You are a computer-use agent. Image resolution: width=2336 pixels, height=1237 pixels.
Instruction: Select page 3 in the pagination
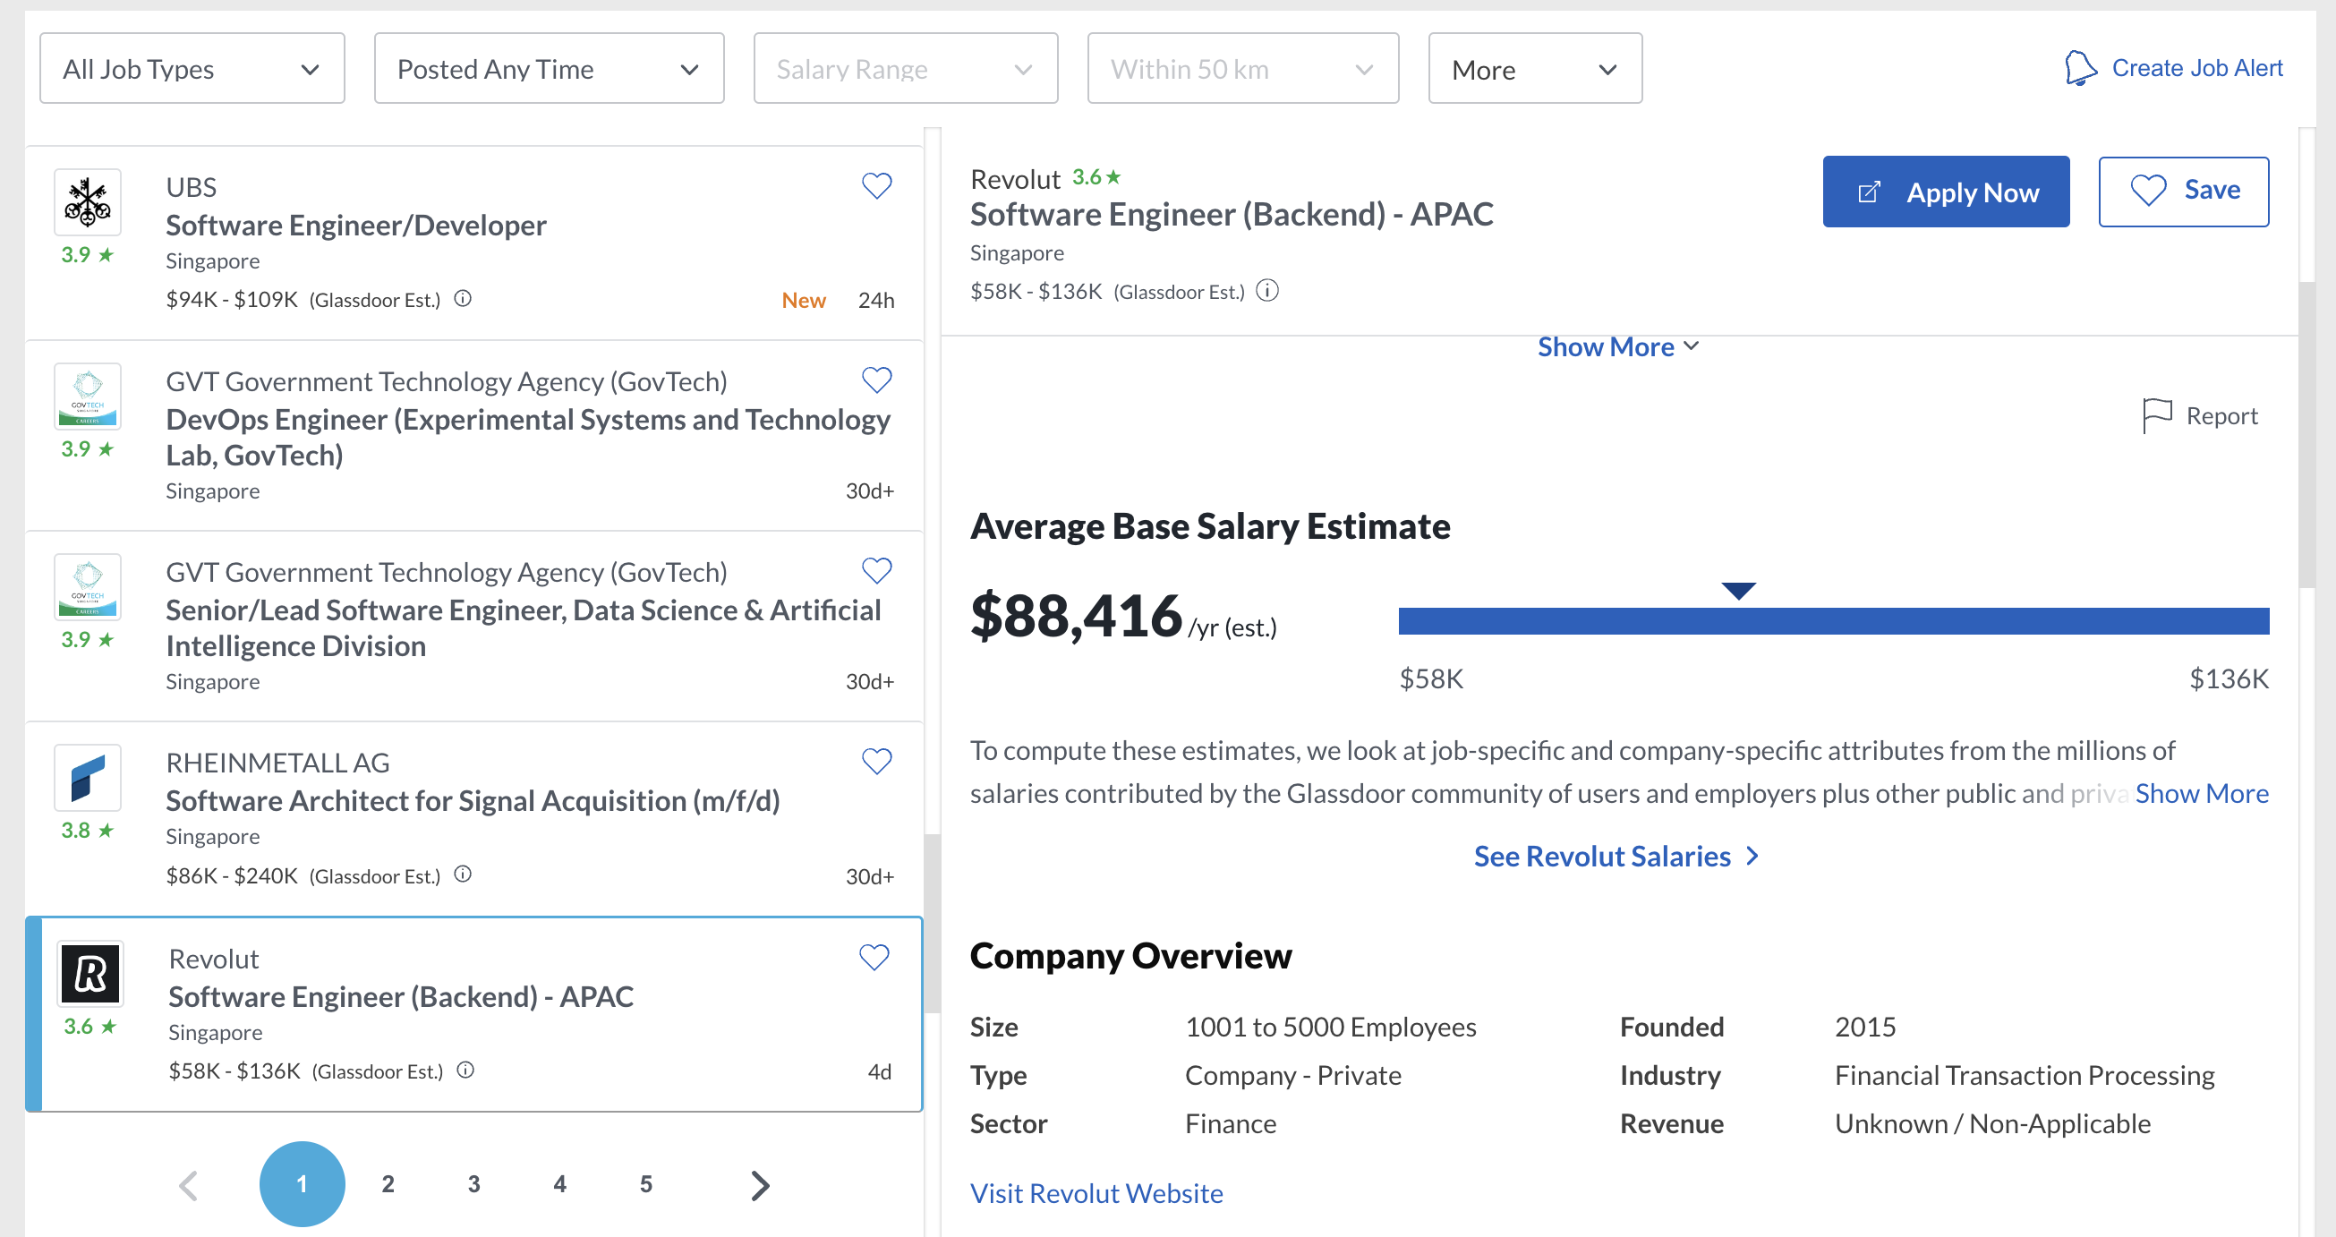473,1183
